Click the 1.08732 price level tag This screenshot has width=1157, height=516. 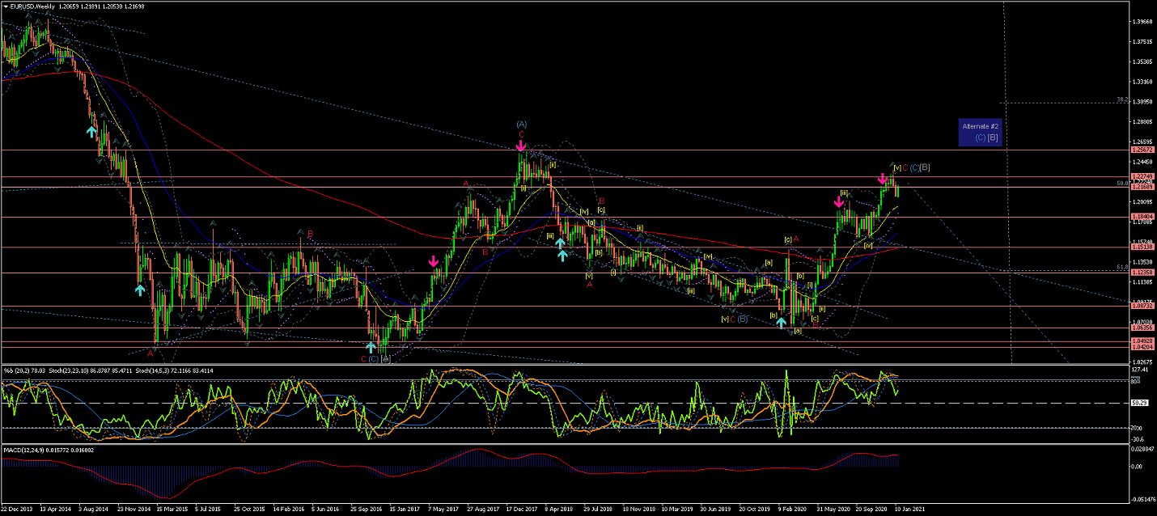(1142, 307)
